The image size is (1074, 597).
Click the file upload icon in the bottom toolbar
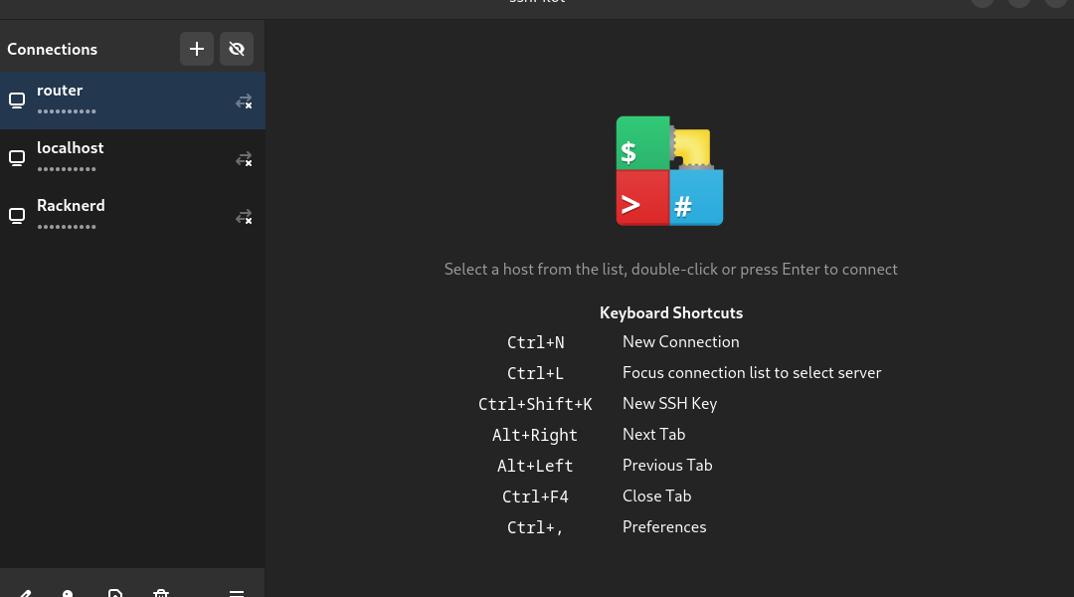tap(115, 593)
